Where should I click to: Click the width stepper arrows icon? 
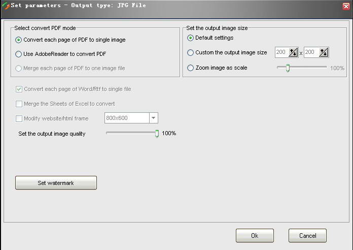pos(293,52)
